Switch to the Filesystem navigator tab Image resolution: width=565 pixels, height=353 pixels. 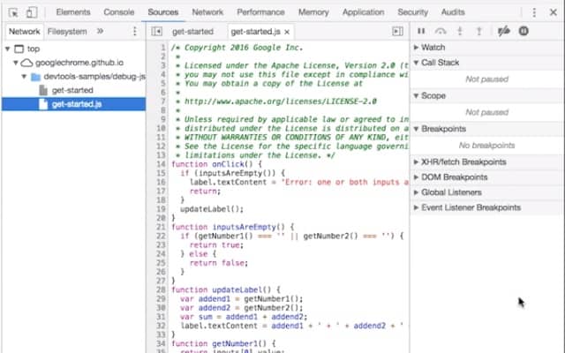coord(67,32)
